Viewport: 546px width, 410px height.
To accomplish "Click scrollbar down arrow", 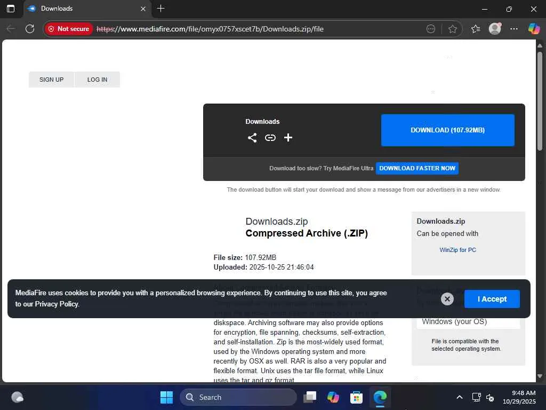I will [x=540, y=376].
